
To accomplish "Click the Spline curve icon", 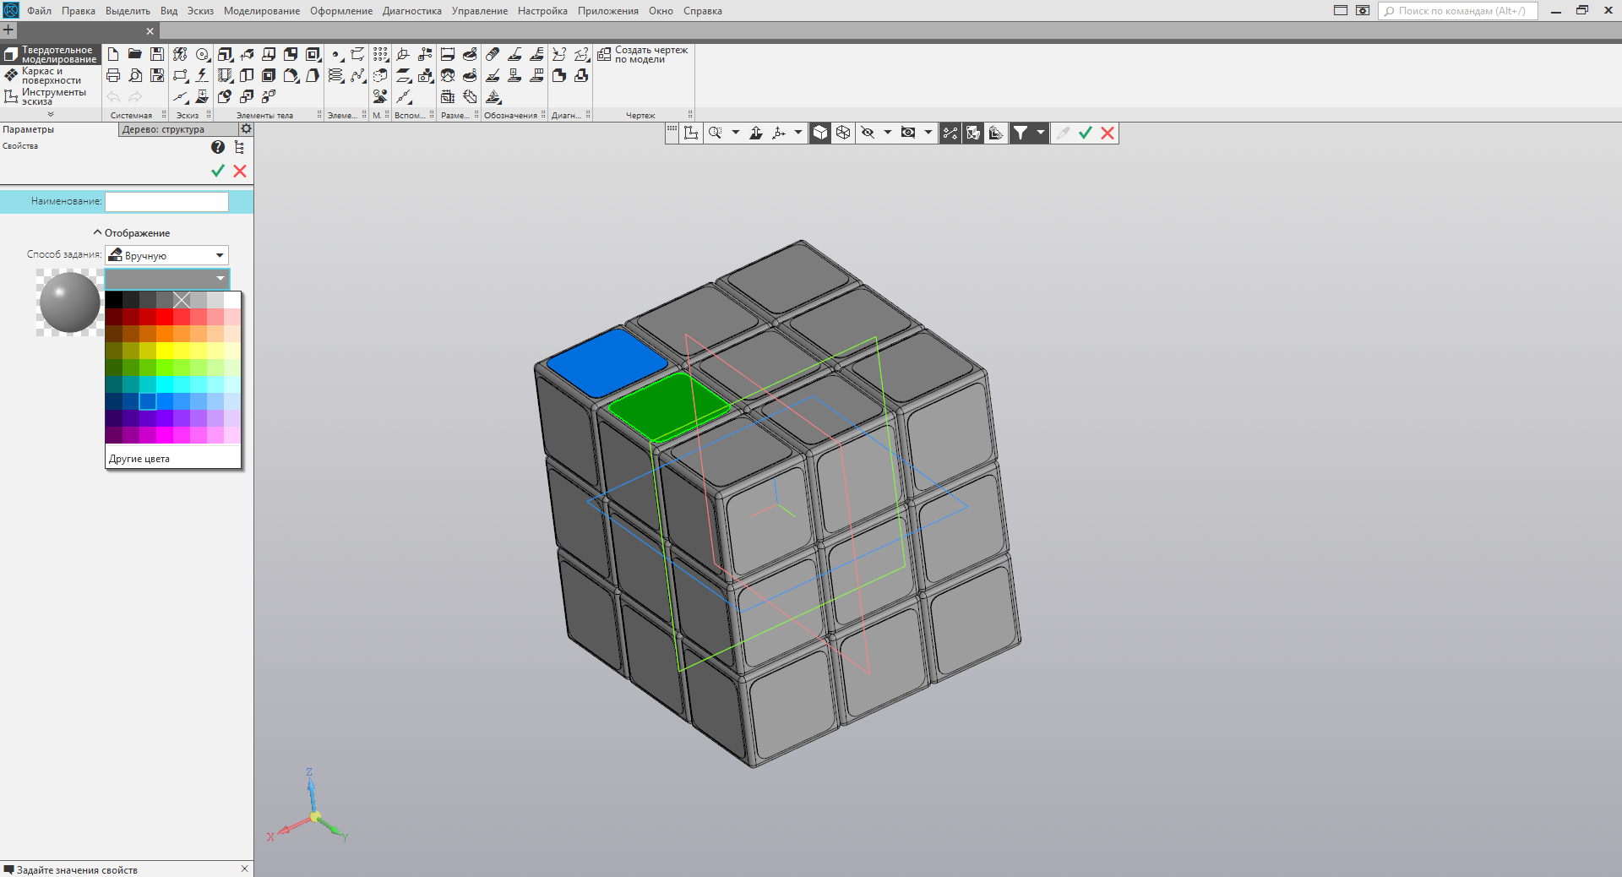I will 358,75.
